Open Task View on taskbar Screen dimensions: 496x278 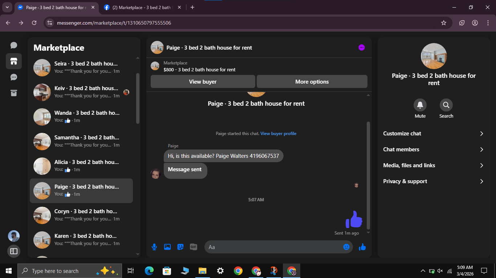131,271
